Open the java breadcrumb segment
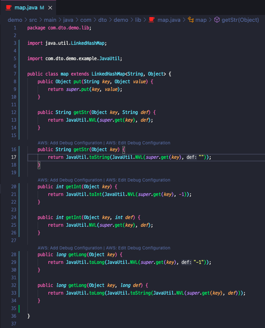The image size is (265, 328). [x=68, y=20]
